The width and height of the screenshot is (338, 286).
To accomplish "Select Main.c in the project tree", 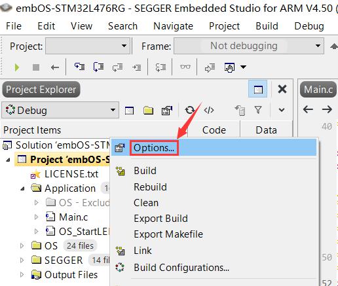I will (73, 217).
